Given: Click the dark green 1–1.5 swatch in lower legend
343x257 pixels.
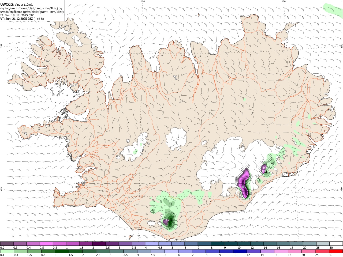Looking at the screenshot, I should point(62,251).
